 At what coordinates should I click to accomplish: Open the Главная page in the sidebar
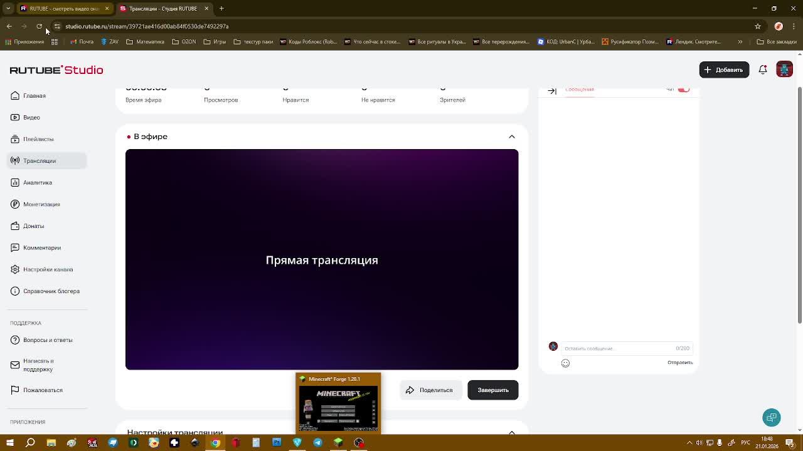click(x=34, y=96)
